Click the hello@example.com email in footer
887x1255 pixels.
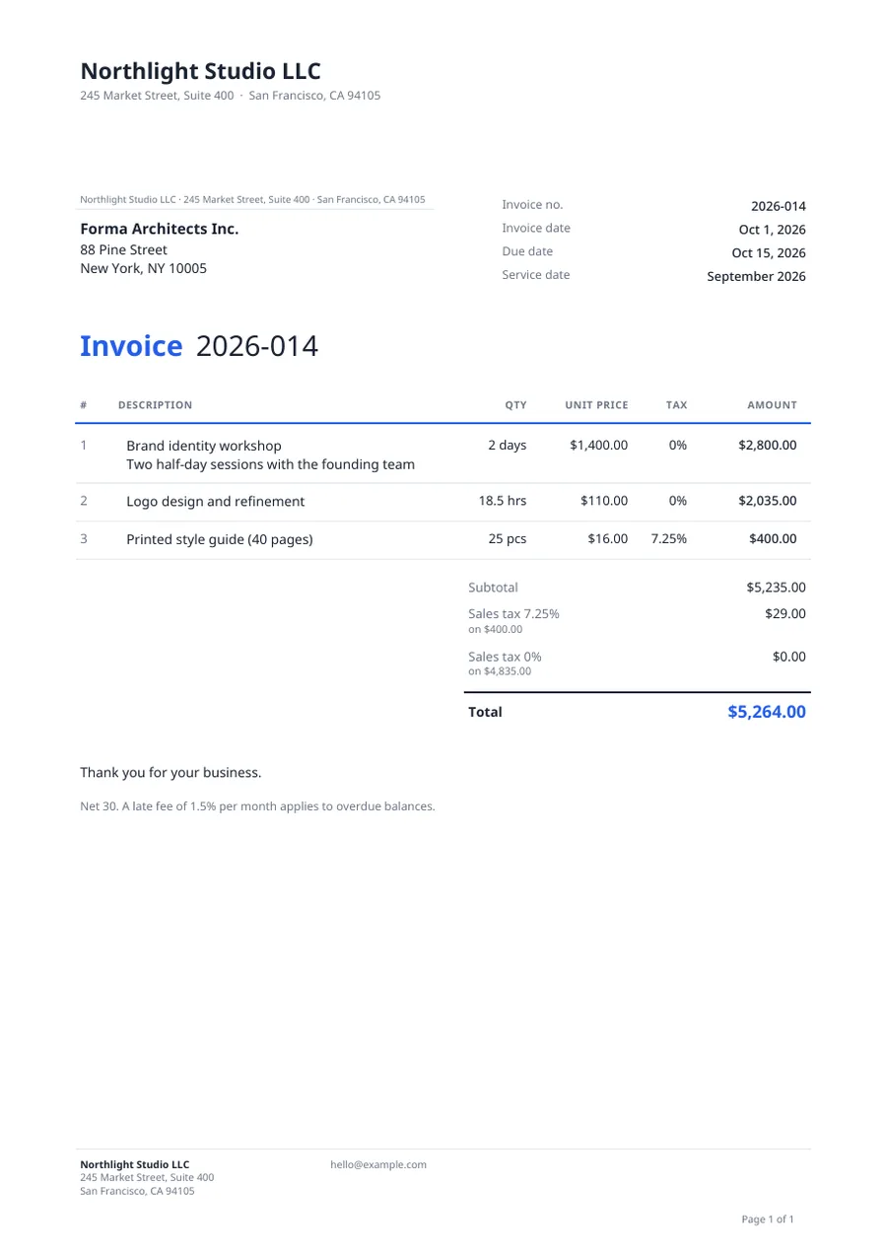tap(378, 1164)
